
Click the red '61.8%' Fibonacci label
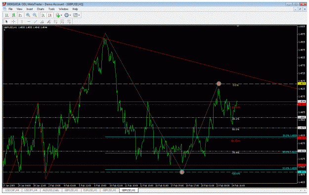click(236, 141)
